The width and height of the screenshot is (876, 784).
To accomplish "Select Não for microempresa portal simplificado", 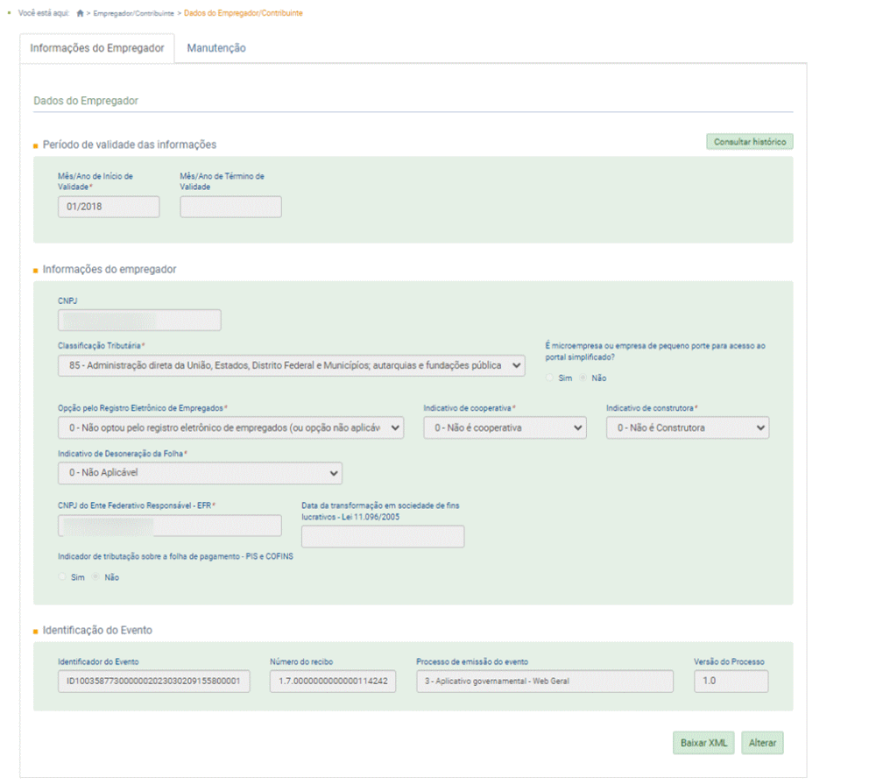I will pyautogui.click(x=583, y=378).
